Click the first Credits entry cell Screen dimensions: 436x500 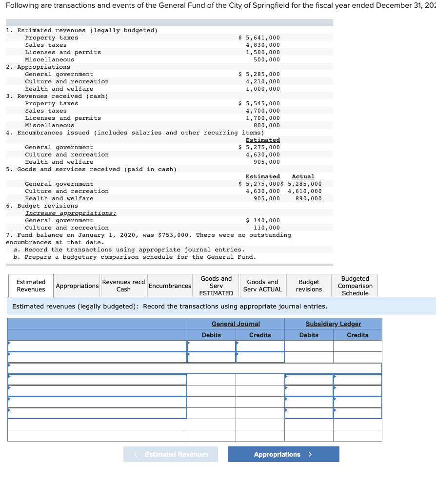coord(259,346)
